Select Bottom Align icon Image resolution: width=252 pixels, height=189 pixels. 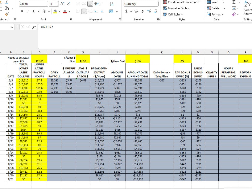(90, 4)
